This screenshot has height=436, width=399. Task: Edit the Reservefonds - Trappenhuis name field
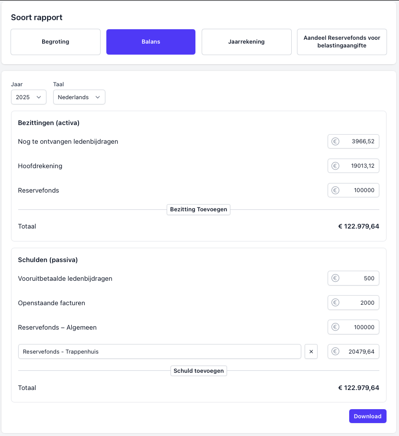(x=160, y=352)
